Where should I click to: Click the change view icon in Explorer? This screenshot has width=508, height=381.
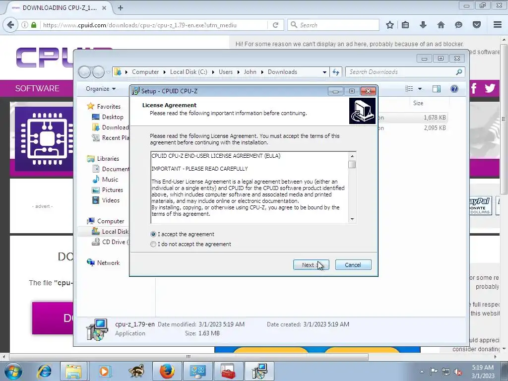coord(409,89)
